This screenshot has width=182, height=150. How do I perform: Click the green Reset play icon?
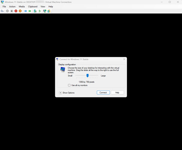(x=30, y=11)
